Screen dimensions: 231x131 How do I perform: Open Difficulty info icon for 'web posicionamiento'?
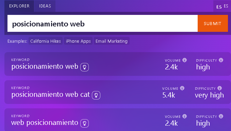(x=221, y=116)
